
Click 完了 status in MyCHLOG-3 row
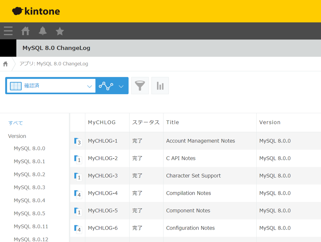[x=137, y=176]
